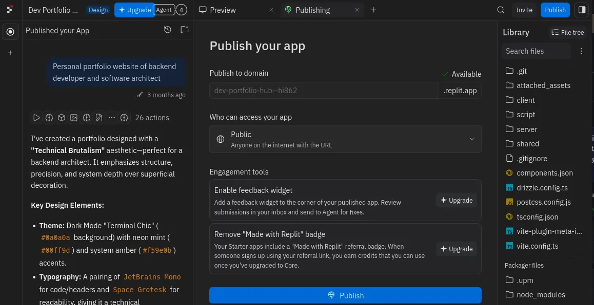Image resolution: width=594 pixels, height=305 pixels.
Task: Upgrade to enable feedback widget
Action: tap(456, 200)
